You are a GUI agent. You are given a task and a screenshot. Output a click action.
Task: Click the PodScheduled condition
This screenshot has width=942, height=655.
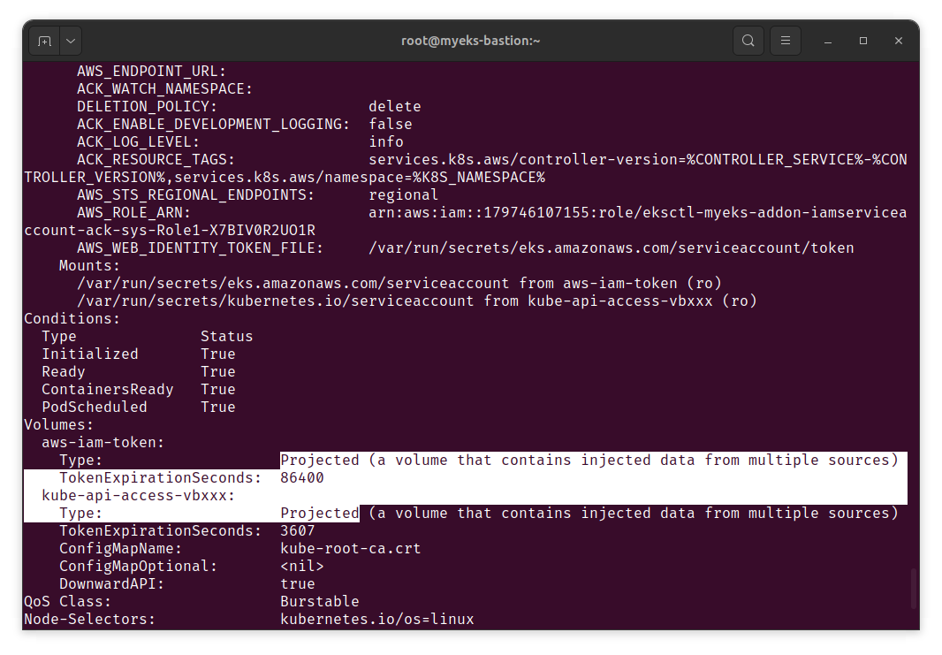[95, 407]
